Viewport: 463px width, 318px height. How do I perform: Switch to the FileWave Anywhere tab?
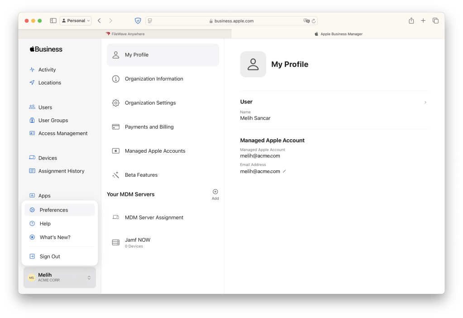coord(125,34)
